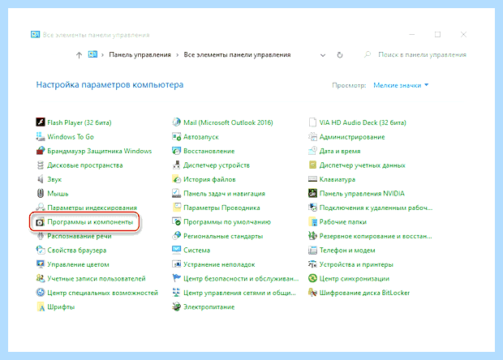This screenshot has width=503, height=360.
Task: Open the Распознавание речи microphone icon
Action: coord(40,236)
